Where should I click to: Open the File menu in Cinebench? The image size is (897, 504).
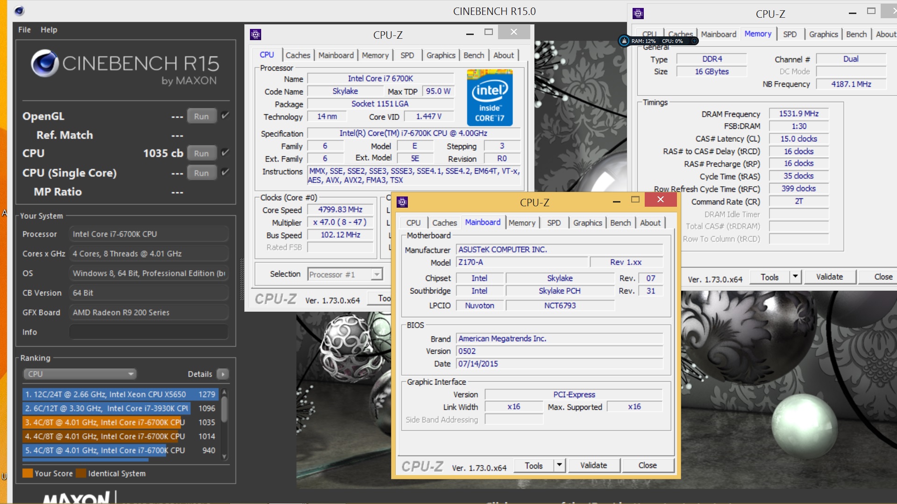pos(24,30)
